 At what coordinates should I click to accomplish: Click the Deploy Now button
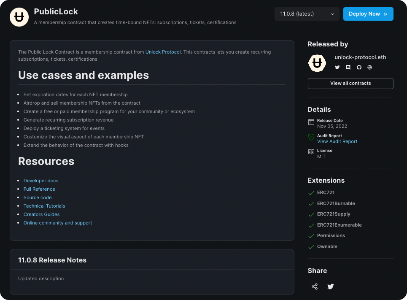(x=368, y=14)
